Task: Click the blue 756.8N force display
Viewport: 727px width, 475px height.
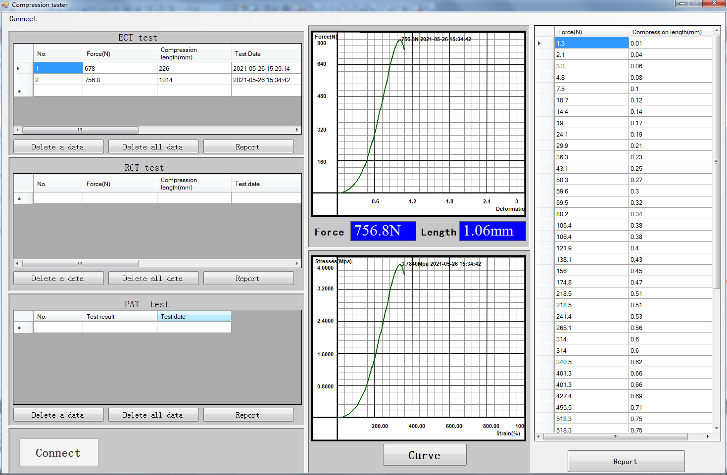Action: tap(383, 231)
